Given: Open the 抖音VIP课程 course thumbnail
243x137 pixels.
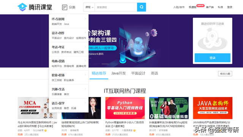Looking at the screenshot, I should coord(169,108).
